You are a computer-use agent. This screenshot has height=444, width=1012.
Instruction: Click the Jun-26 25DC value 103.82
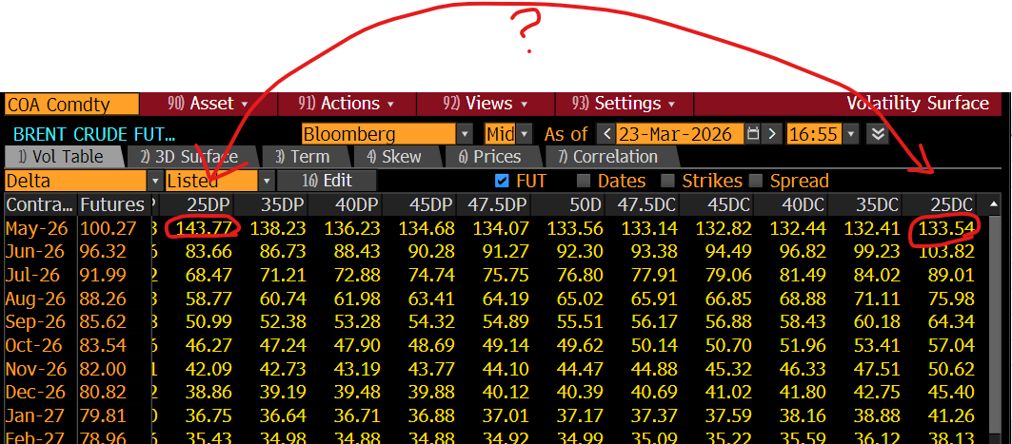pos(944,251)
